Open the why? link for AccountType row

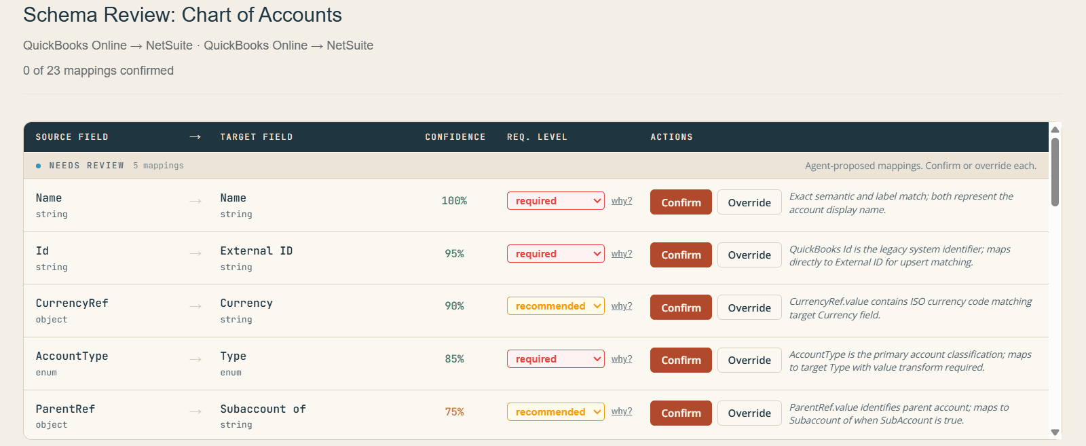pos(622,359)
